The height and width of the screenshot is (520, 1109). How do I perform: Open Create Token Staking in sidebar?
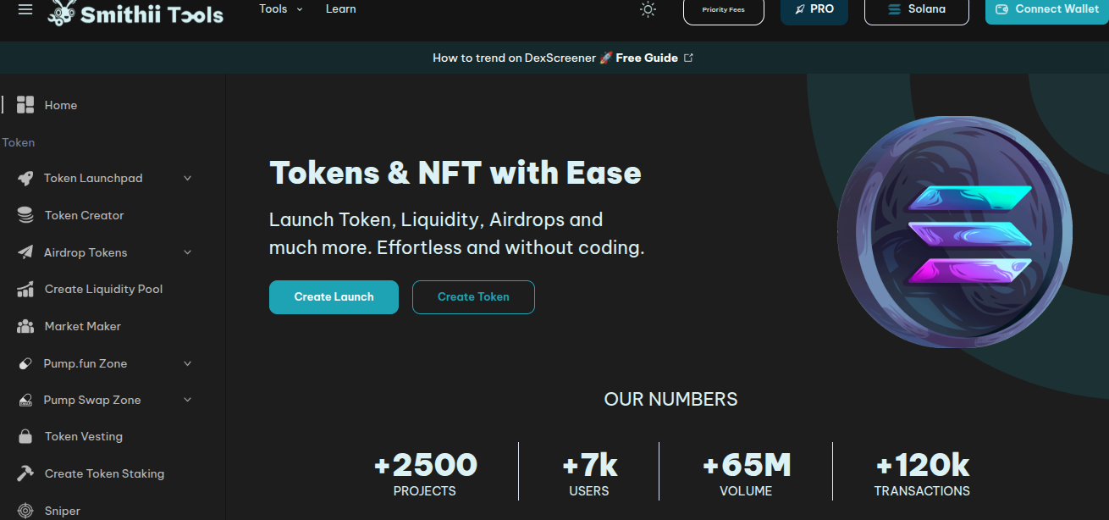pos(104,473)
